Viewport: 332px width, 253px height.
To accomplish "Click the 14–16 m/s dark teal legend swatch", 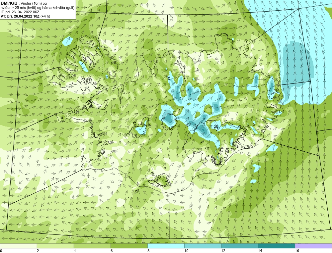I will pyautogui.click(x=276, y=246).
